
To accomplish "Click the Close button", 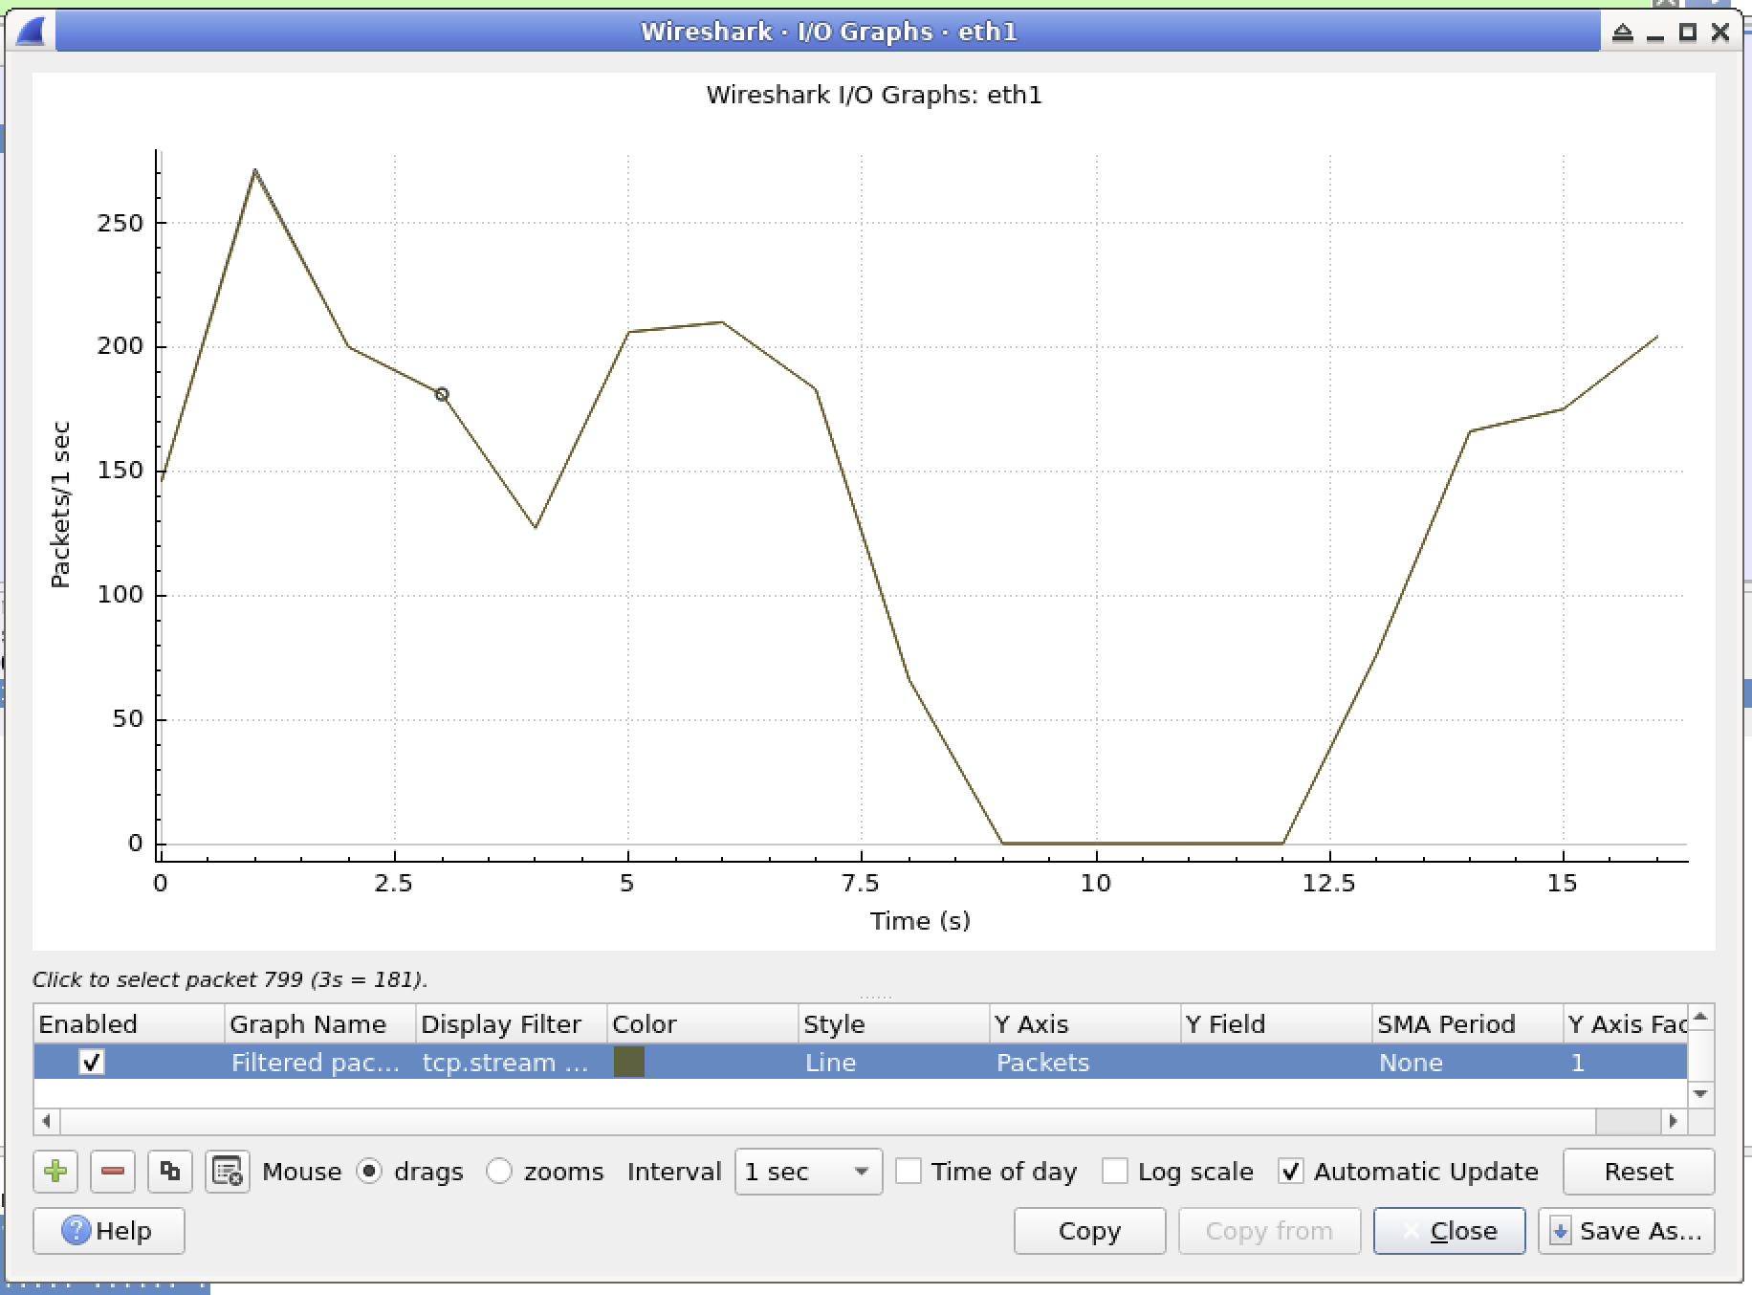I will tap(1449, 1231).
